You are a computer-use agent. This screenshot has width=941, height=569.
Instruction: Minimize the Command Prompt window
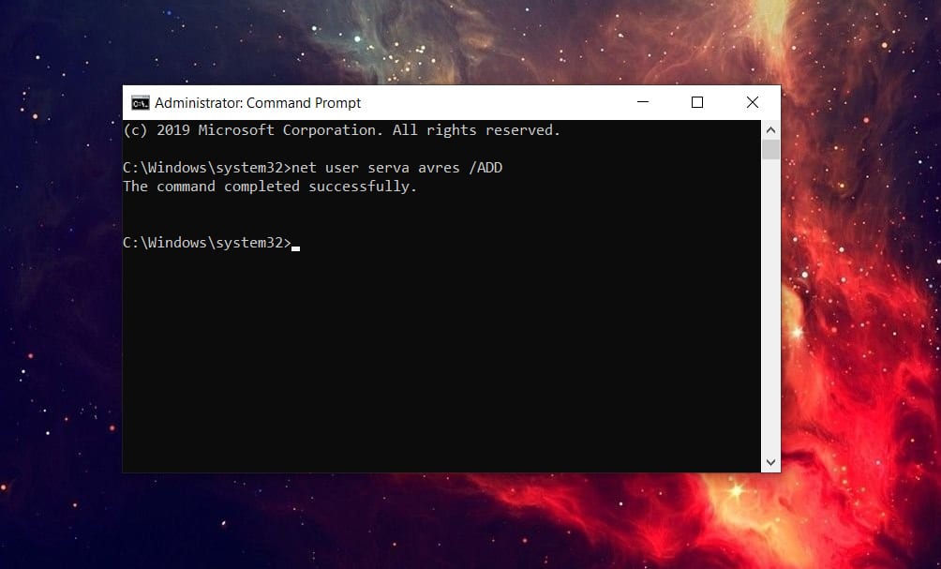point(643,102)
